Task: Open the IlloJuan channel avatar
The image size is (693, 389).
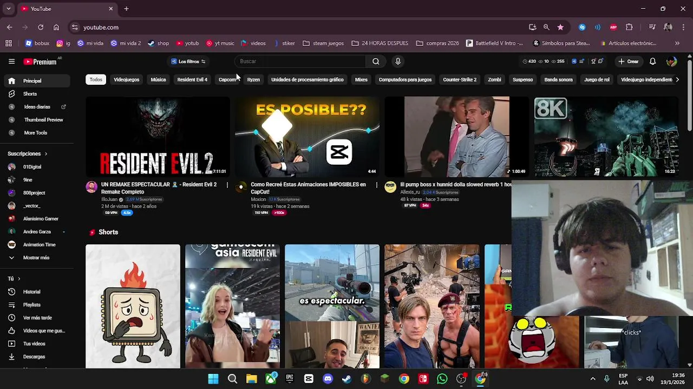Action: pos(91,187)
